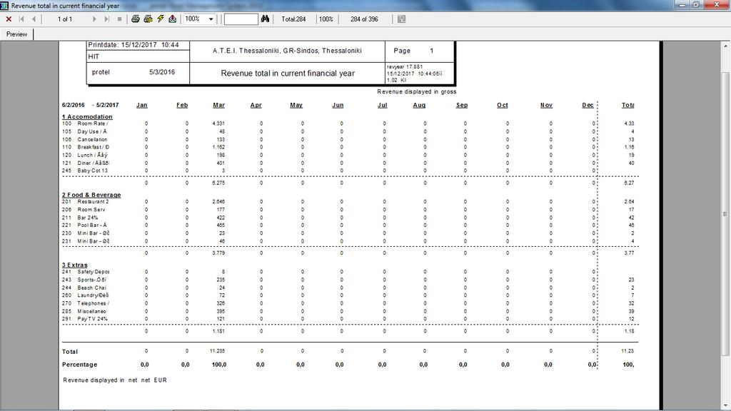The width and height of the screenshot is (731, 411).
Task: Click the '3 Extras' group heading
Action: click(x=74, y=265)
